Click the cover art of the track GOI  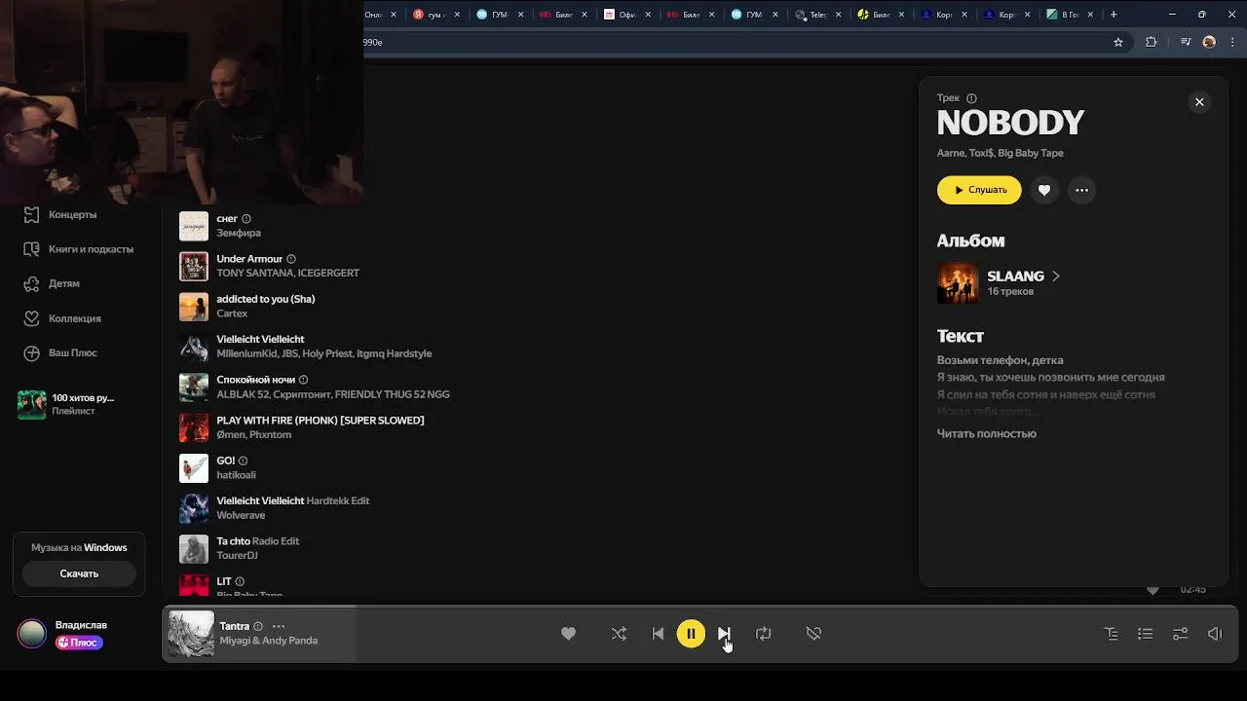pyautogui.click(x=194, y=468)
